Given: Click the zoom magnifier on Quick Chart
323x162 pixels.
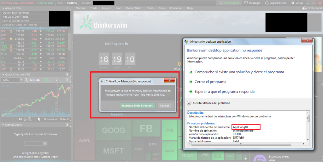Looking at the screenshot, I should click(30, 119).
